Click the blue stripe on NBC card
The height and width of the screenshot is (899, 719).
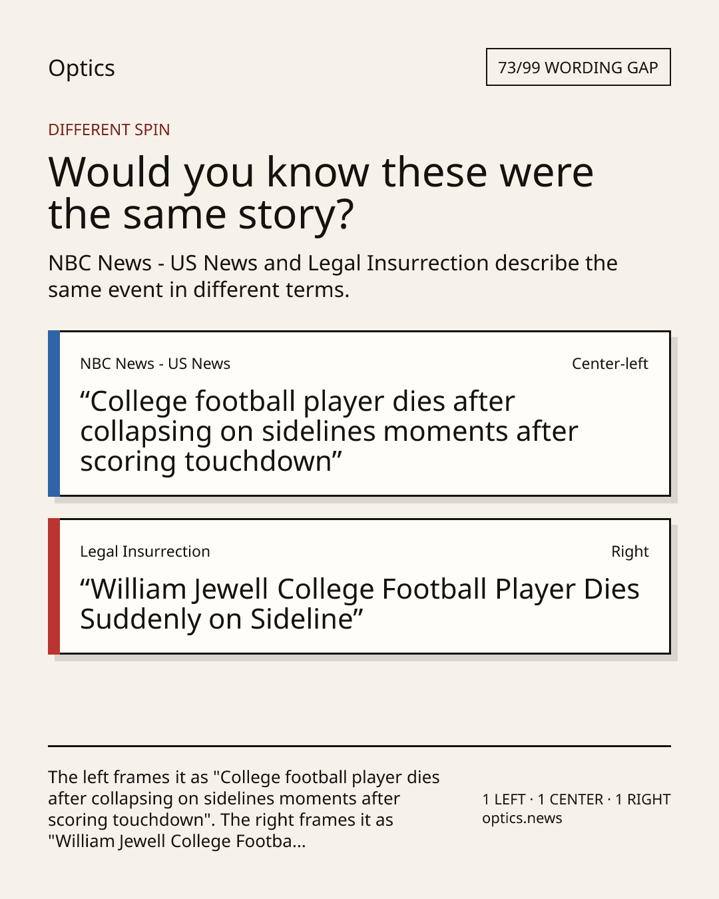coord(54,414)
